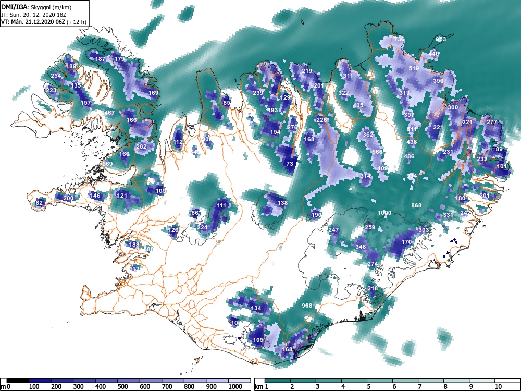Image resolution: width=521 pixels, height=391 pixels.
Task: Click the visibility value '239' on the map
Action: [x=258, y=93]
